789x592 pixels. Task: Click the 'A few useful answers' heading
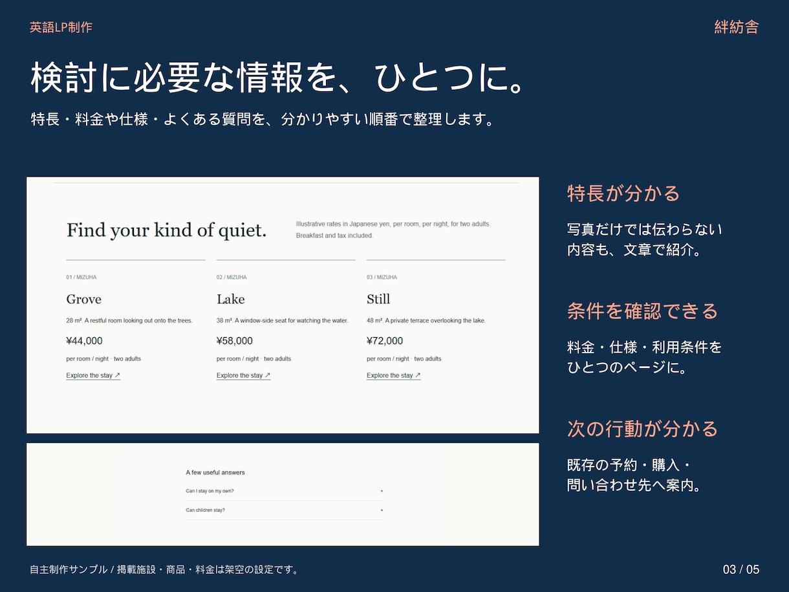(215, 472)
